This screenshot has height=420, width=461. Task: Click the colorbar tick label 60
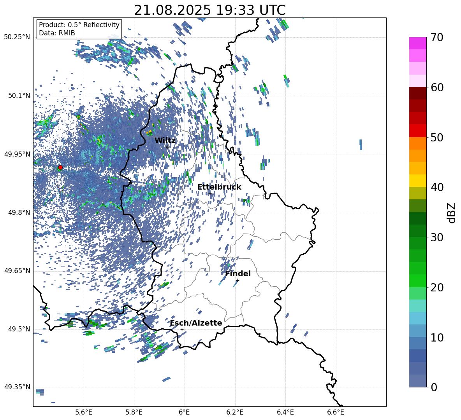(x=437, y=87)
